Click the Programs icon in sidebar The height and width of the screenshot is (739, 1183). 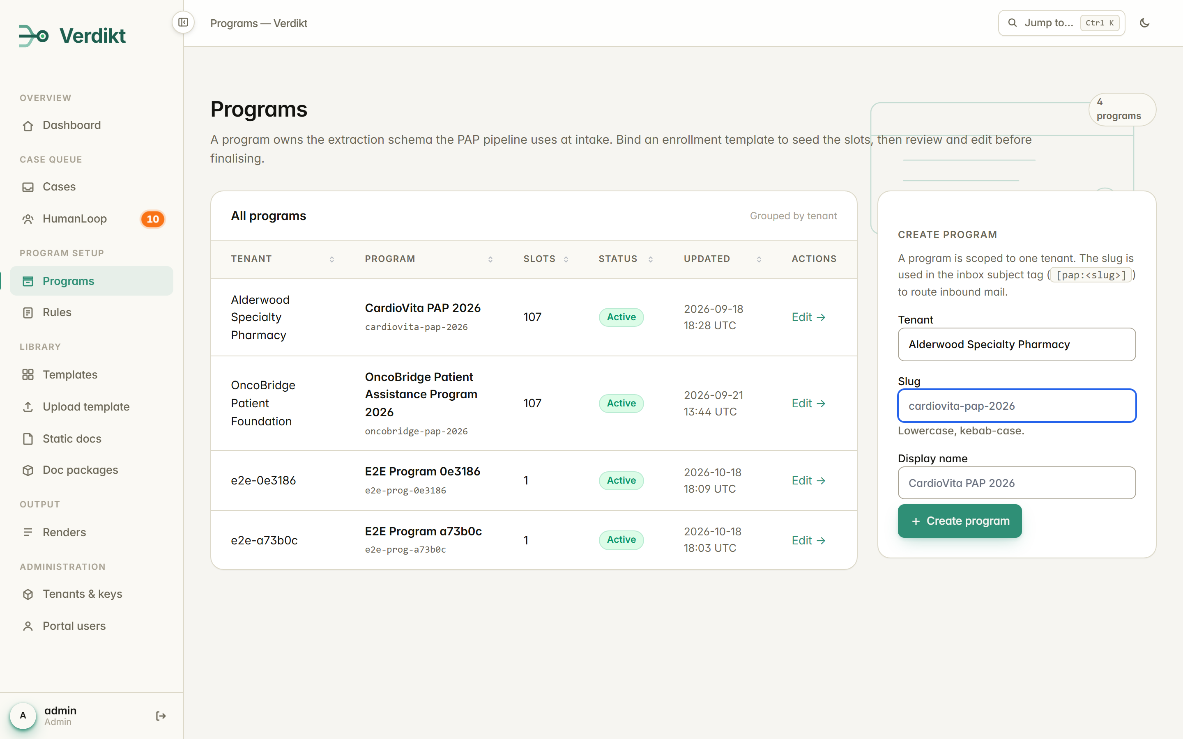point(28,281)
